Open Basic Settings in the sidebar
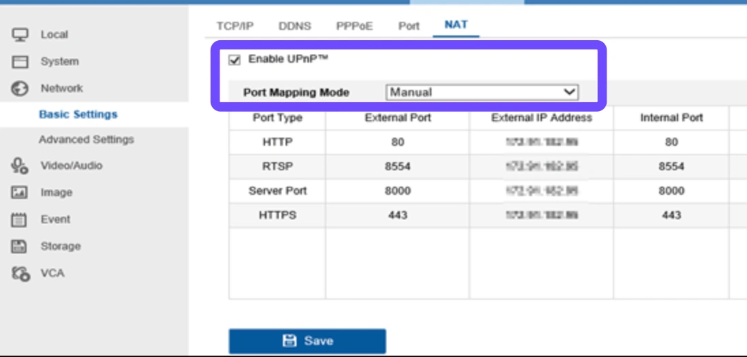 click(78, 114)
